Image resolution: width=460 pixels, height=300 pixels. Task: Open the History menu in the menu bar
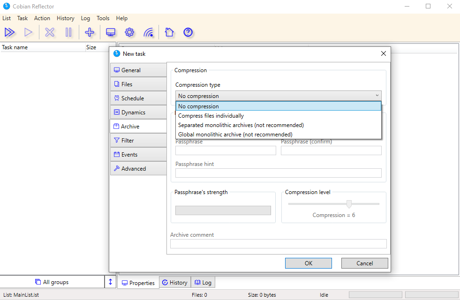[66, 18]
